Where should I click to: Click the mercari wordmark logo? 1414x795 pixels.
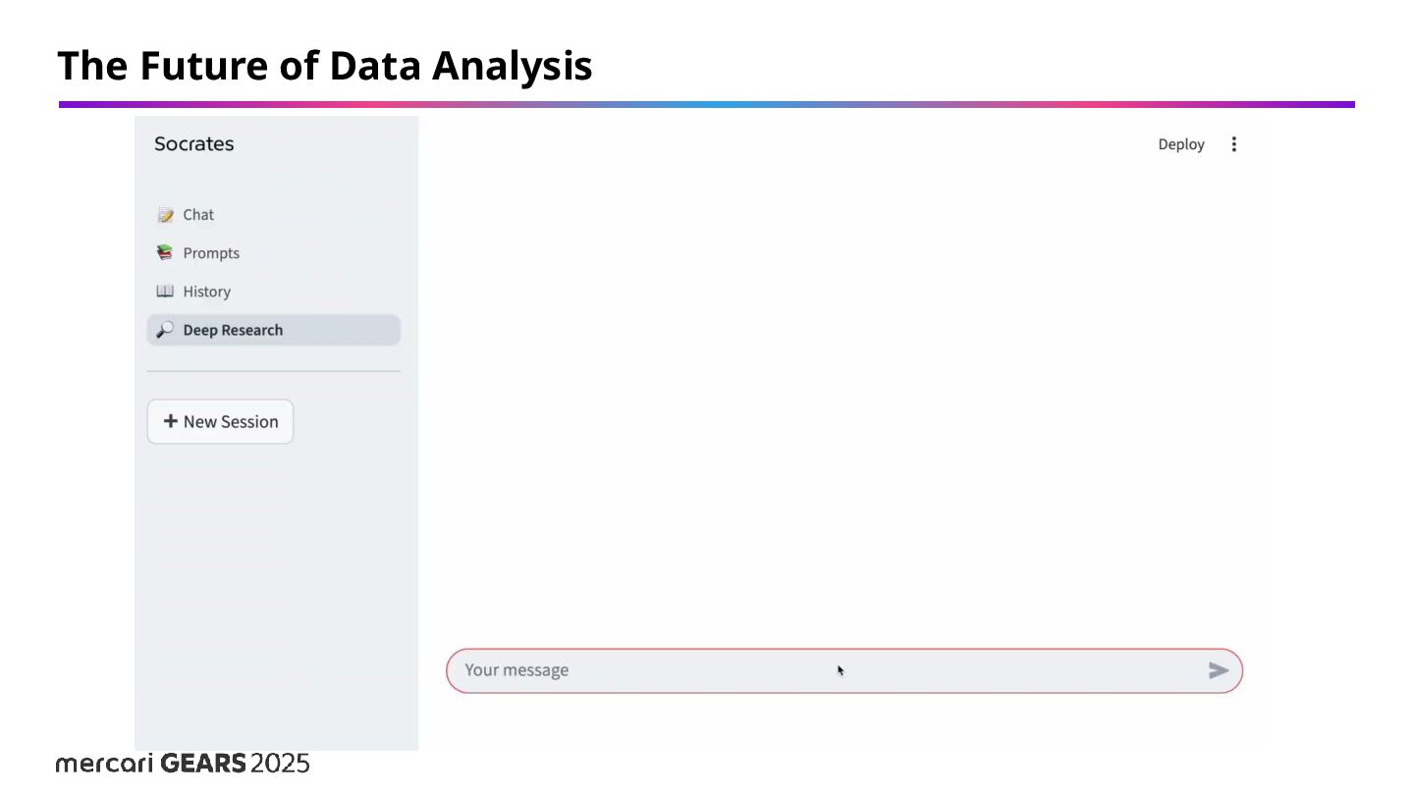point(104,764)
